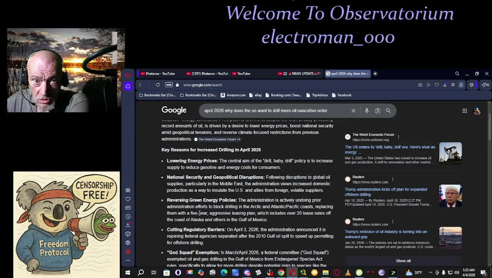This screenshot has height=278, width=492.
Task: Open the Aria AI button
Action: coord(485,85)
